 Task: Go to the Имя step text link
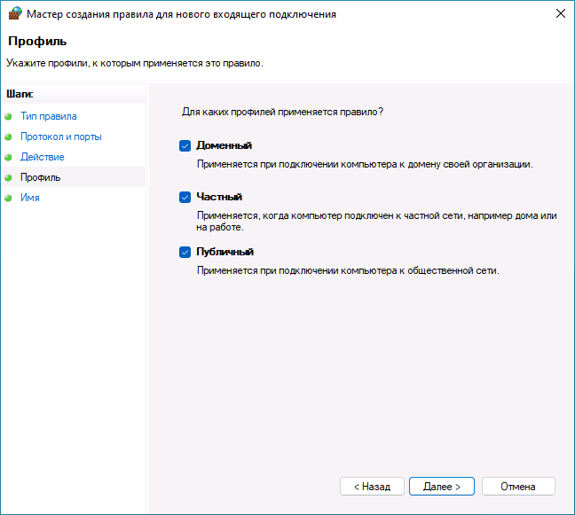(x=30, y=198)
